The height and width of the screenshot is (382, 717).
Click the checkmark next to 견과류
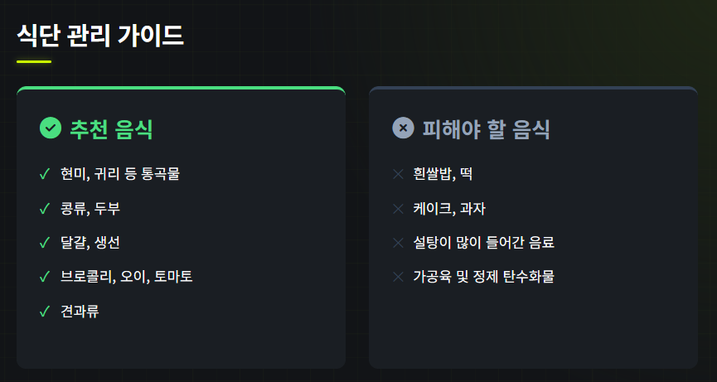click(x=45, y=312)
